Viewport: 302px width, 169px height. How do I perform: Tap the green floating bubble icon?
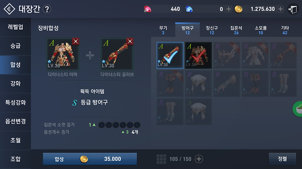coord(298,109)
